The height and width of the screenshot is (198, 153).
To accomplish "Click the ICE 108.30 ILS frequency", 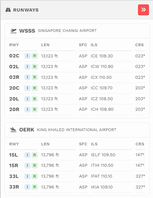I will (x=102, y=56).
